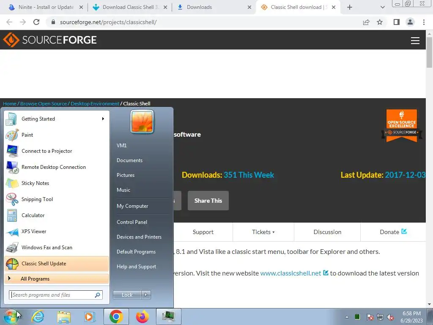This screenshot has width=433, height=325.
Task: Bookmark this page with the star
Action: (380, 22)
